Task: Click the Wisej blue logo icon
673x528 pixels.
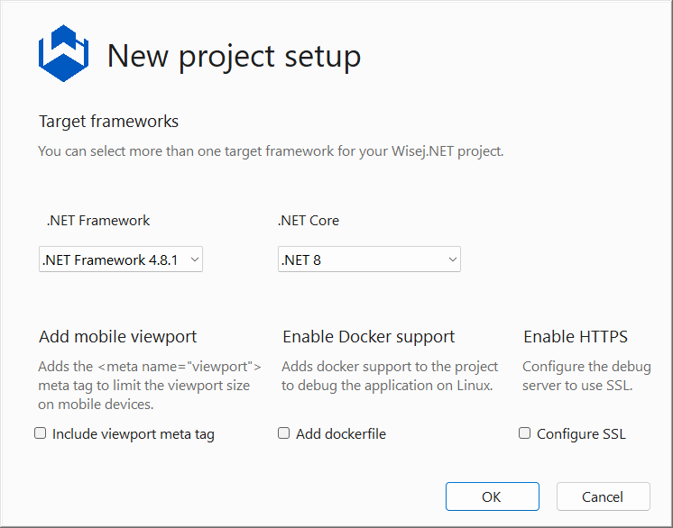Action: (x=63, y=53)
